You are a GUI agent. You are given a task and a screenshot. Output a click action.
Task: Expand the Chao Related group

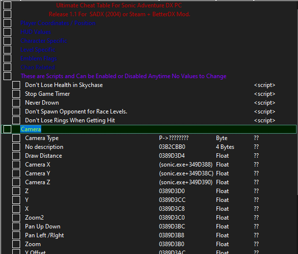(7, 67)
